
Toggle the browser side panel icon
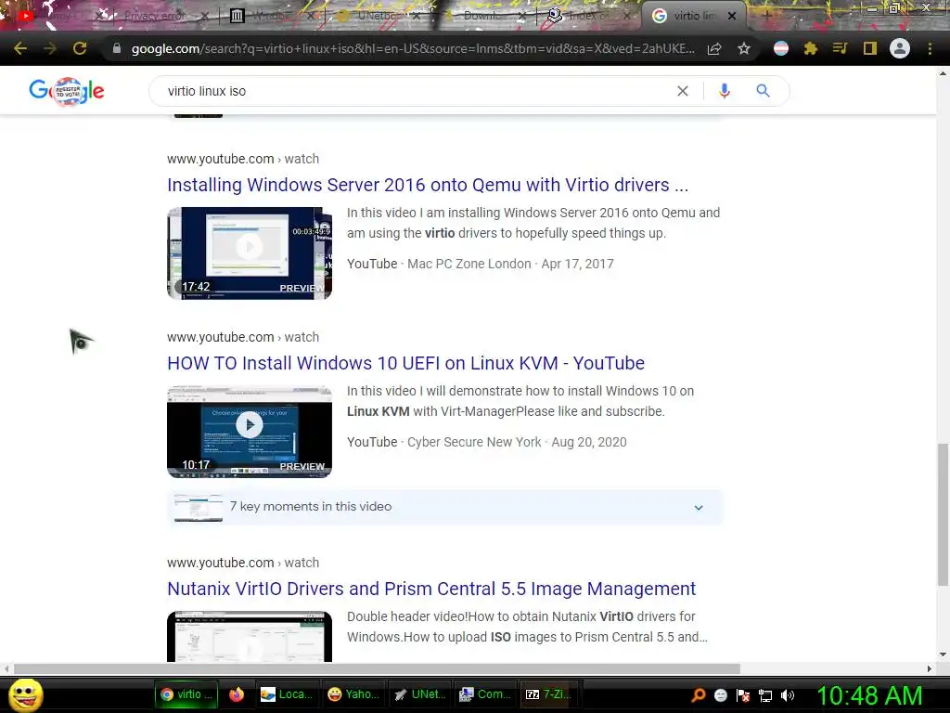[870, 48]
